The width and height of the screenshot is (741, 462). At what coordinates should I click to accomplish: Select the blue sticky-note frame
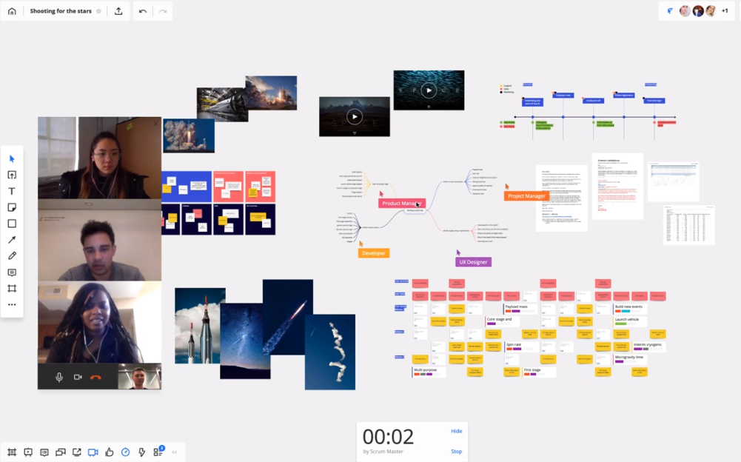[187, 187]
